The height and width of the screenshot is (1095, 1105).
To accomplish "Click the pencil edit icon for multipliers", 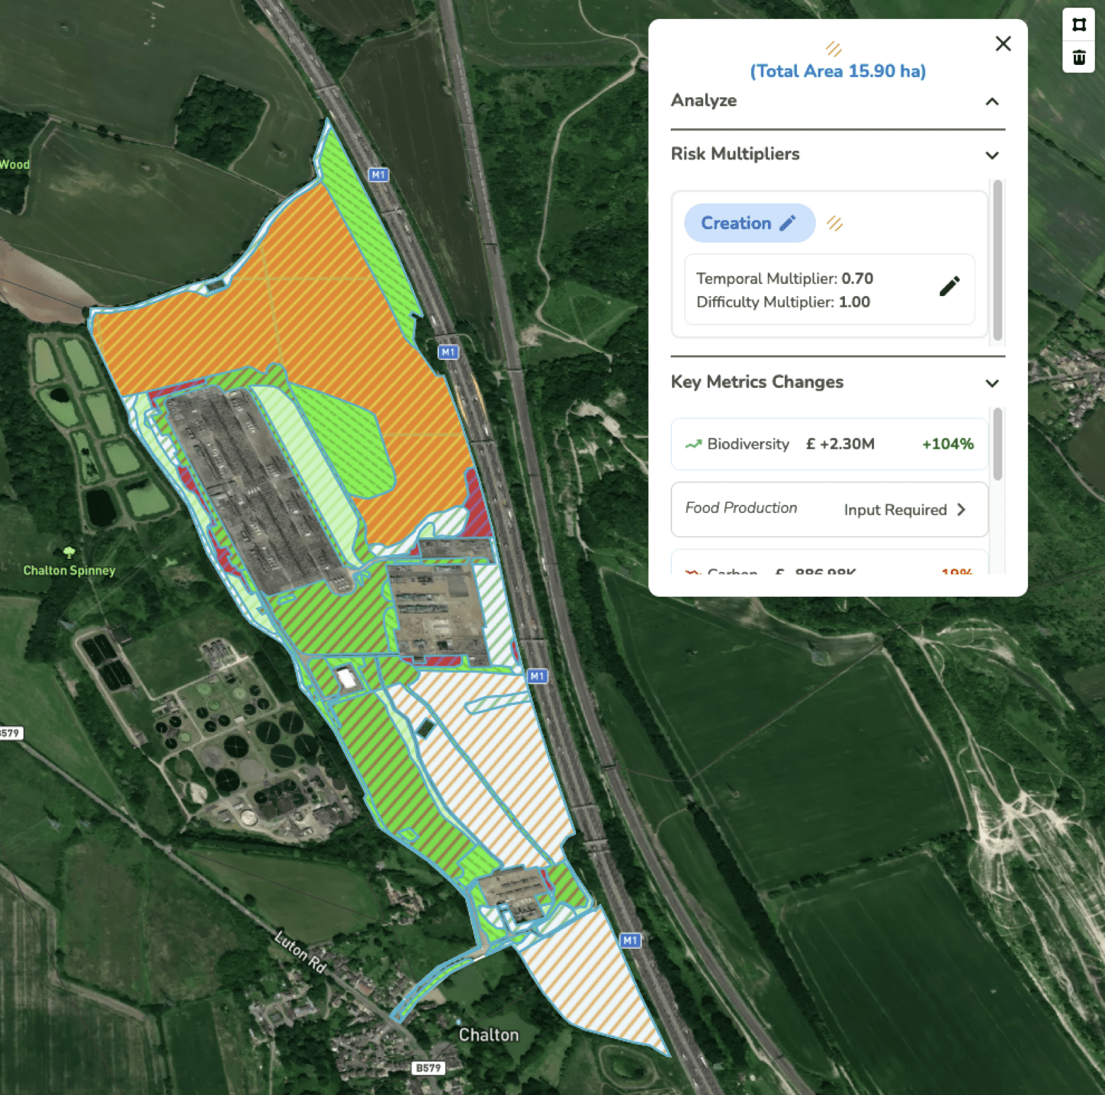I will pyautogui.click(x=949, y=287).
